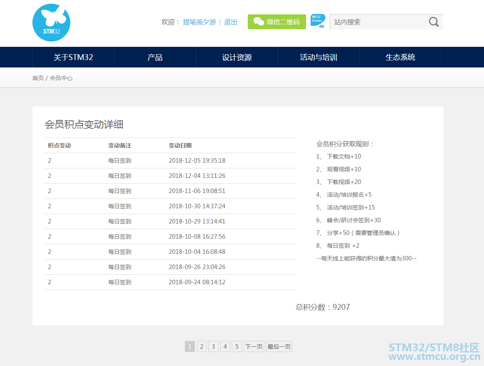Click the 变动日期 column header
The height and width of the screenshot is (366, 484).
coord(180,145)
